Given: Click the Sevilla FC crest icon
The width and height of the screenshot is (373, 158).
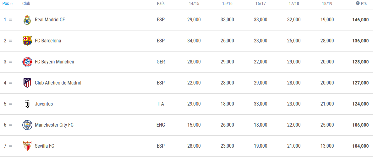Looking at the screenshot, I should (27, 146).
